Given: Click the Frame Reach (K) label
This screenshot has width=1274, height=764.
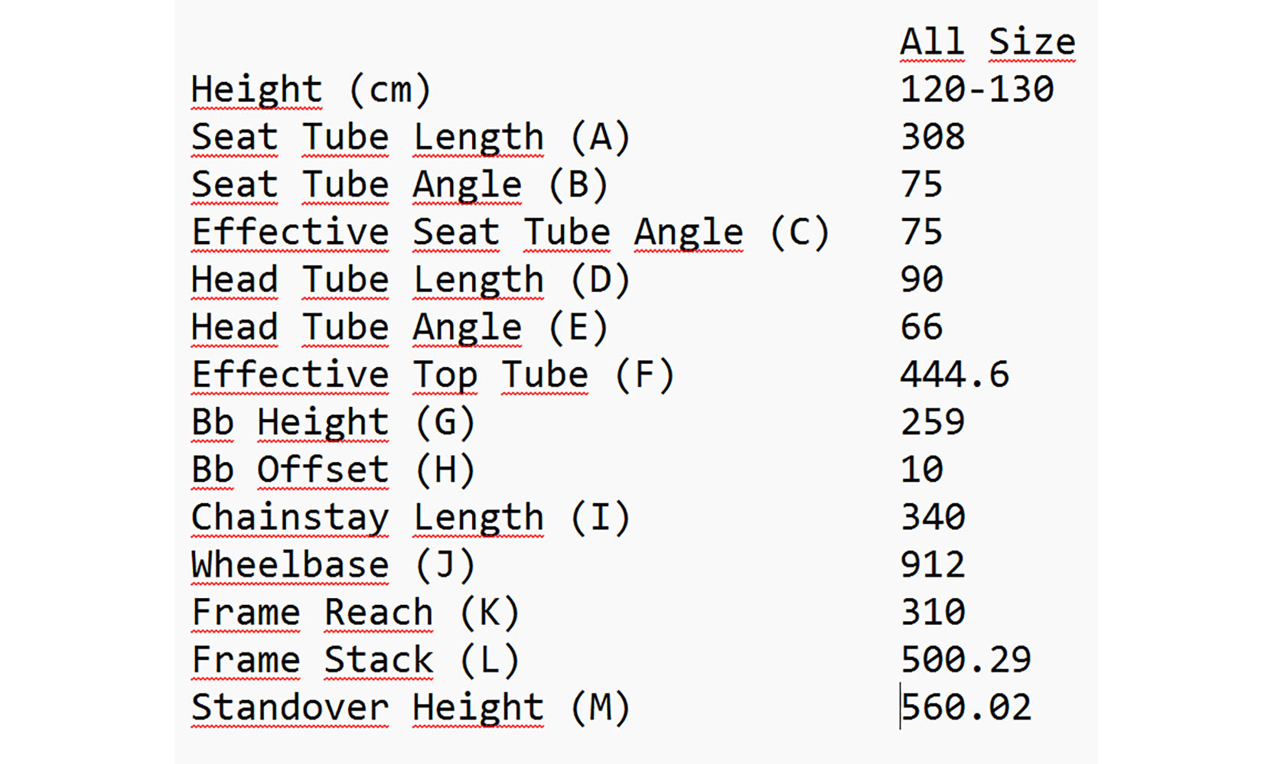Looking at the screenshot, I should click(355, 613).
